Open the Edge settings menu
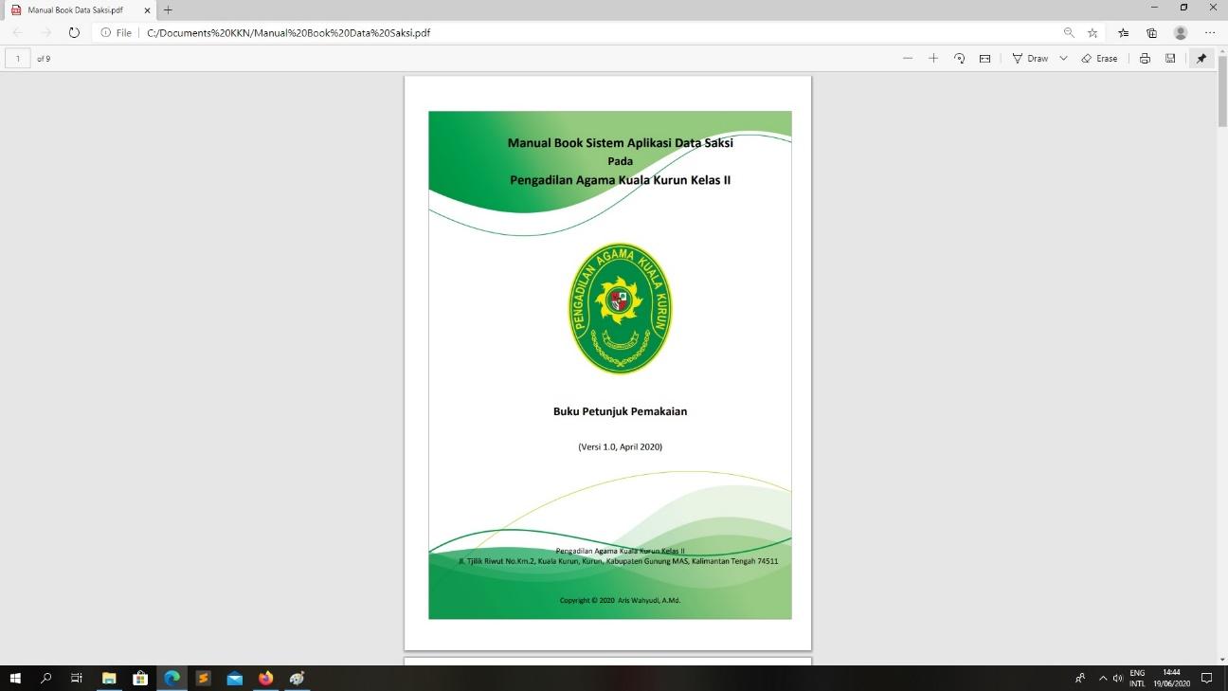1228x691 pixels. pyautogui.click(x=1210, y=32)
